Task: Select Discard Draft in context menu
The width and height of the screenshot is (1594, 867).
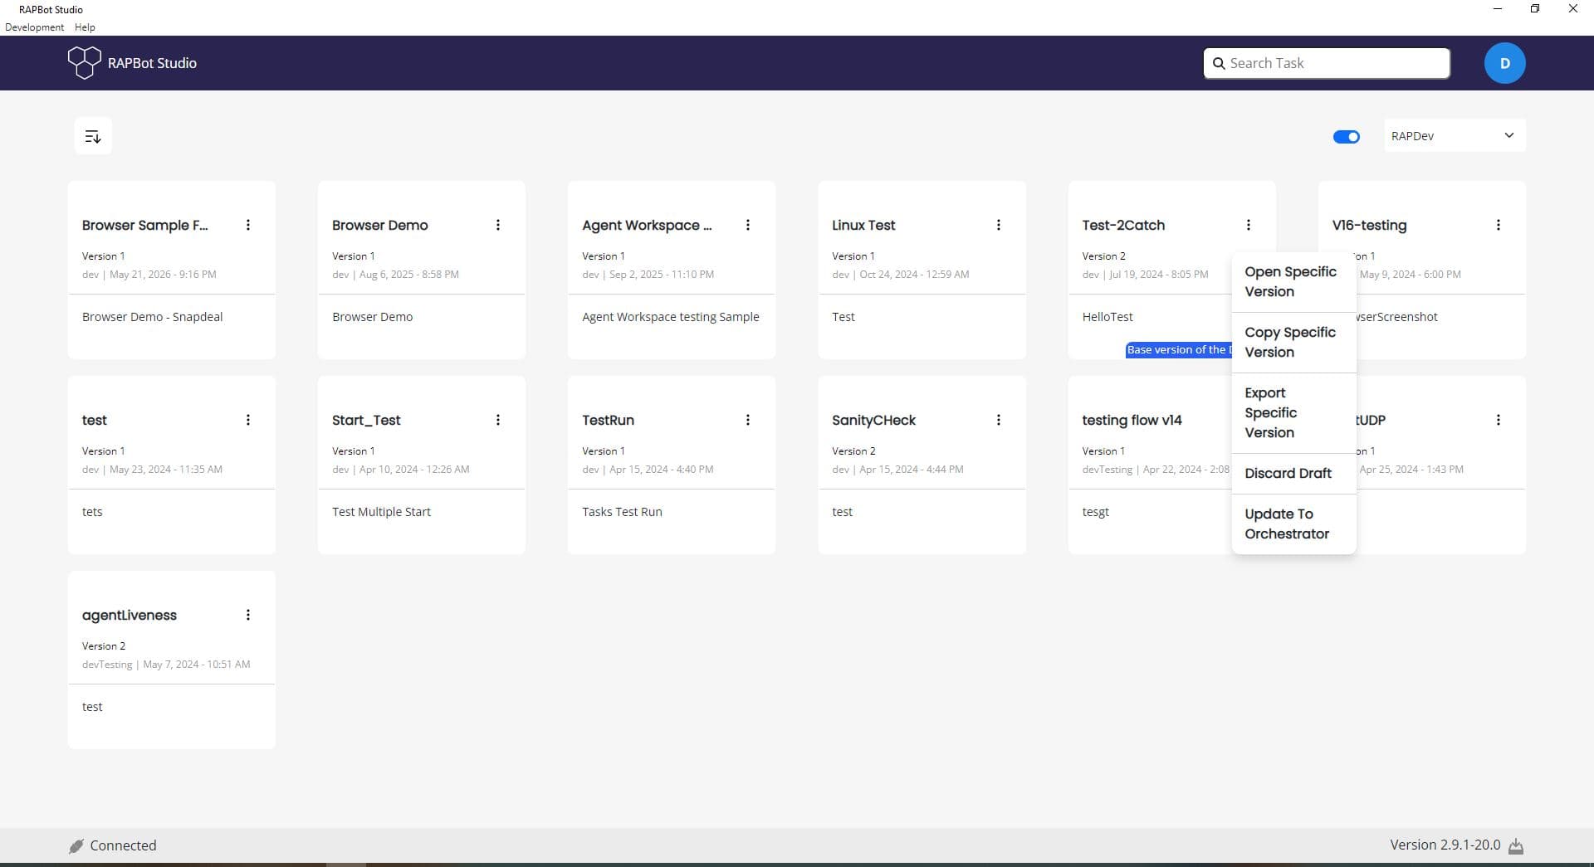Action: click(1293, 474)
